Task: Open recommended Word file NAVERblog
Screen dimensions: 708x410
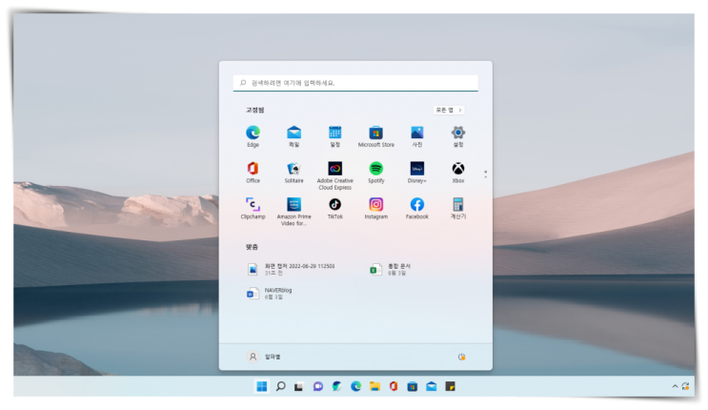Action: point(270,294)
